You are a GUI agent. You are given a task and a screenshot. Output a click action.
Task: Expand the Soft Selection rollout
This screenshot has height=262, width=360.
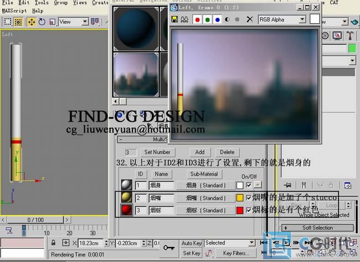(x=317, y=228)
